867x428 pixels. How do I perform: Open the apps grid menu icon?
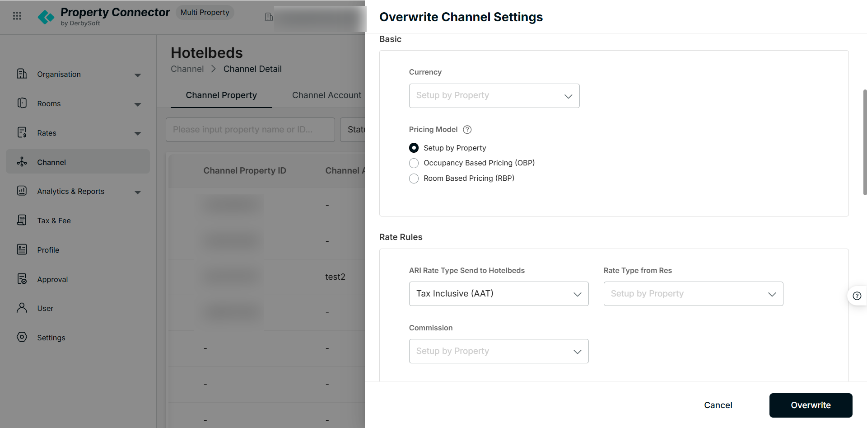point(17,16)
